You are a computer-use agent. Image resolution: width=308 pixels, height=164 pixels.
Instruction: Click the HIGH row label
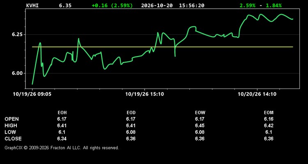(x=11, y=125)
